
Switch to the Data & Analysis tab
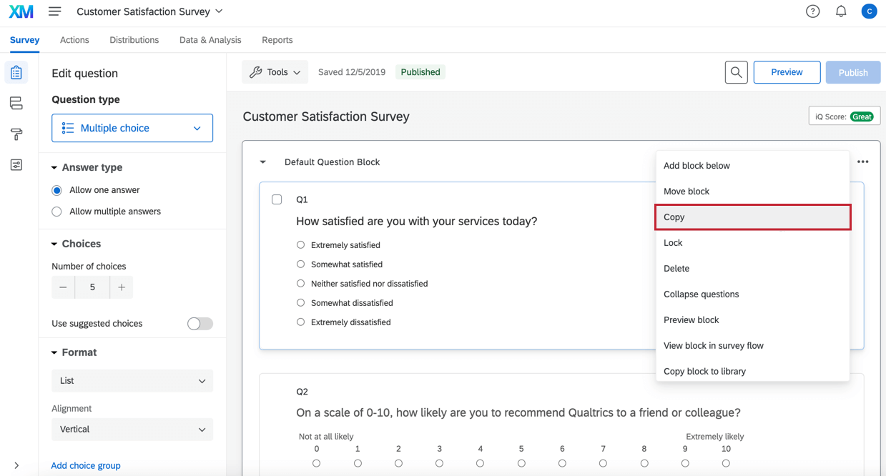[210, 40]
